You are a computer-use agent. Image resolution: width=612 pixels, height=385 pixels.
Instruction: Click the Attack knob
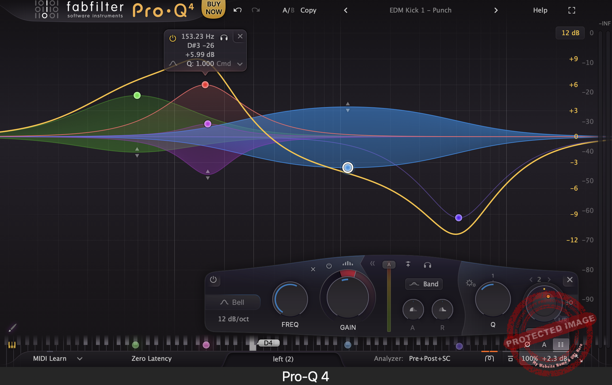tap(413, 310)
